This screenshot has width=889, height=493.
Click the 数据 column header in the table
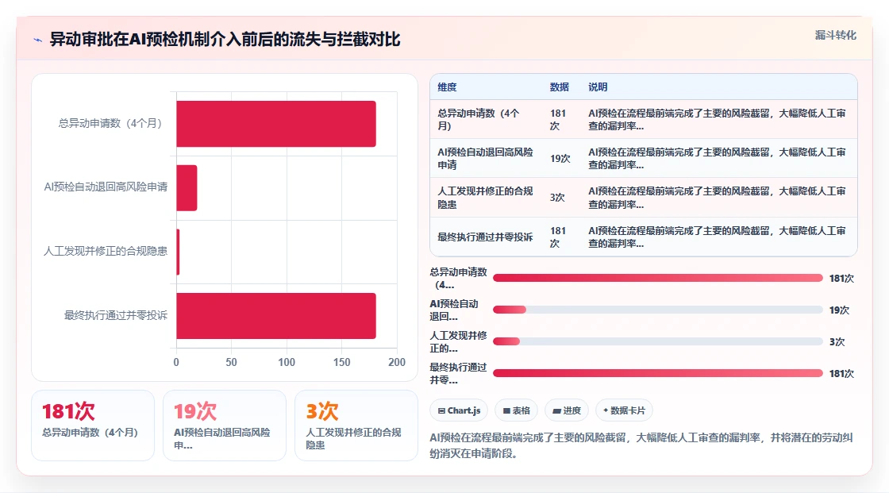(x=559, y=87)
